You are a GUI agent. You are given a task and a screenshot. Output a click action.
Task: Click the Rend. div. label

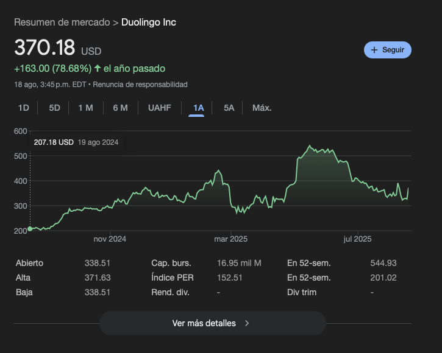click(x=170, y=292)
